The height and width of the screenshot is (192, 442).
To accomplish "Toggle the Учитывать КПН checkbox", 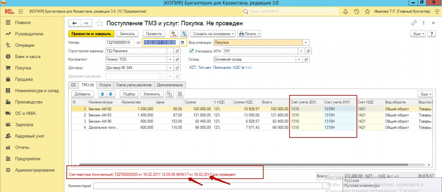I will (x=192, y=51).
